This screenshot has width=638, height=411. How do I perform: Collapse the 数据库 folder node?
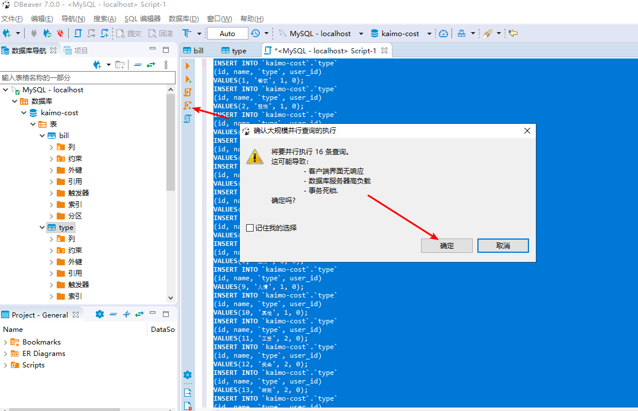click(x=15, y=101)
